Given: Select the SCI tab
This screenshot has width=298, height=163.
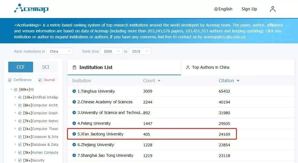Looking at the screenshot, I should coord(46,67).
